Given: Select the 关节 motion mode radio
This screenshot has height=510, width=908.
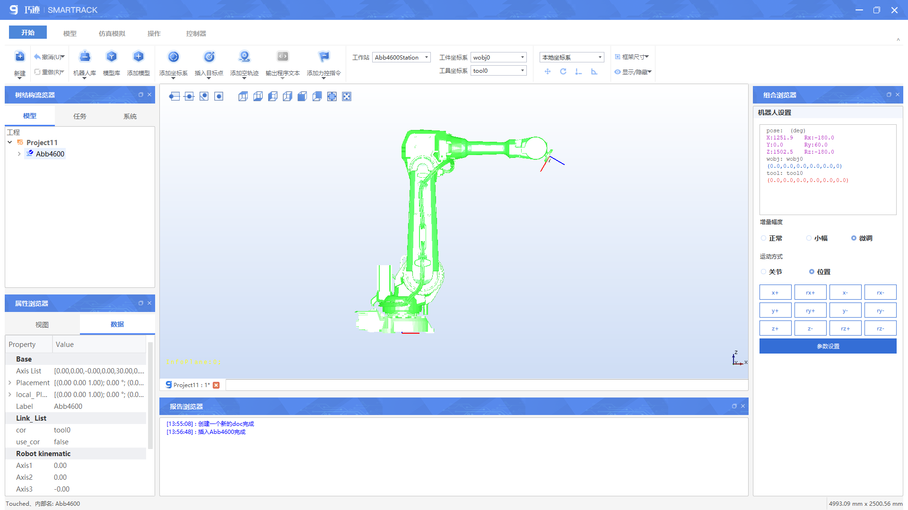Looking at the screenshot, I should [763, 272].
